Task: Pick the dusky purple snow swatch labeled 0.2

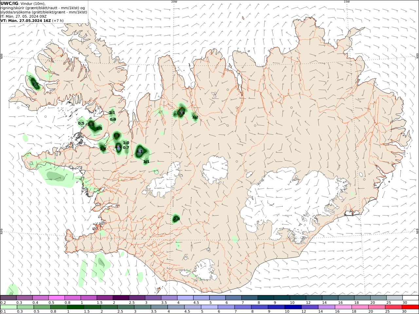Action: pyautogui.click(x=8, y=298)
